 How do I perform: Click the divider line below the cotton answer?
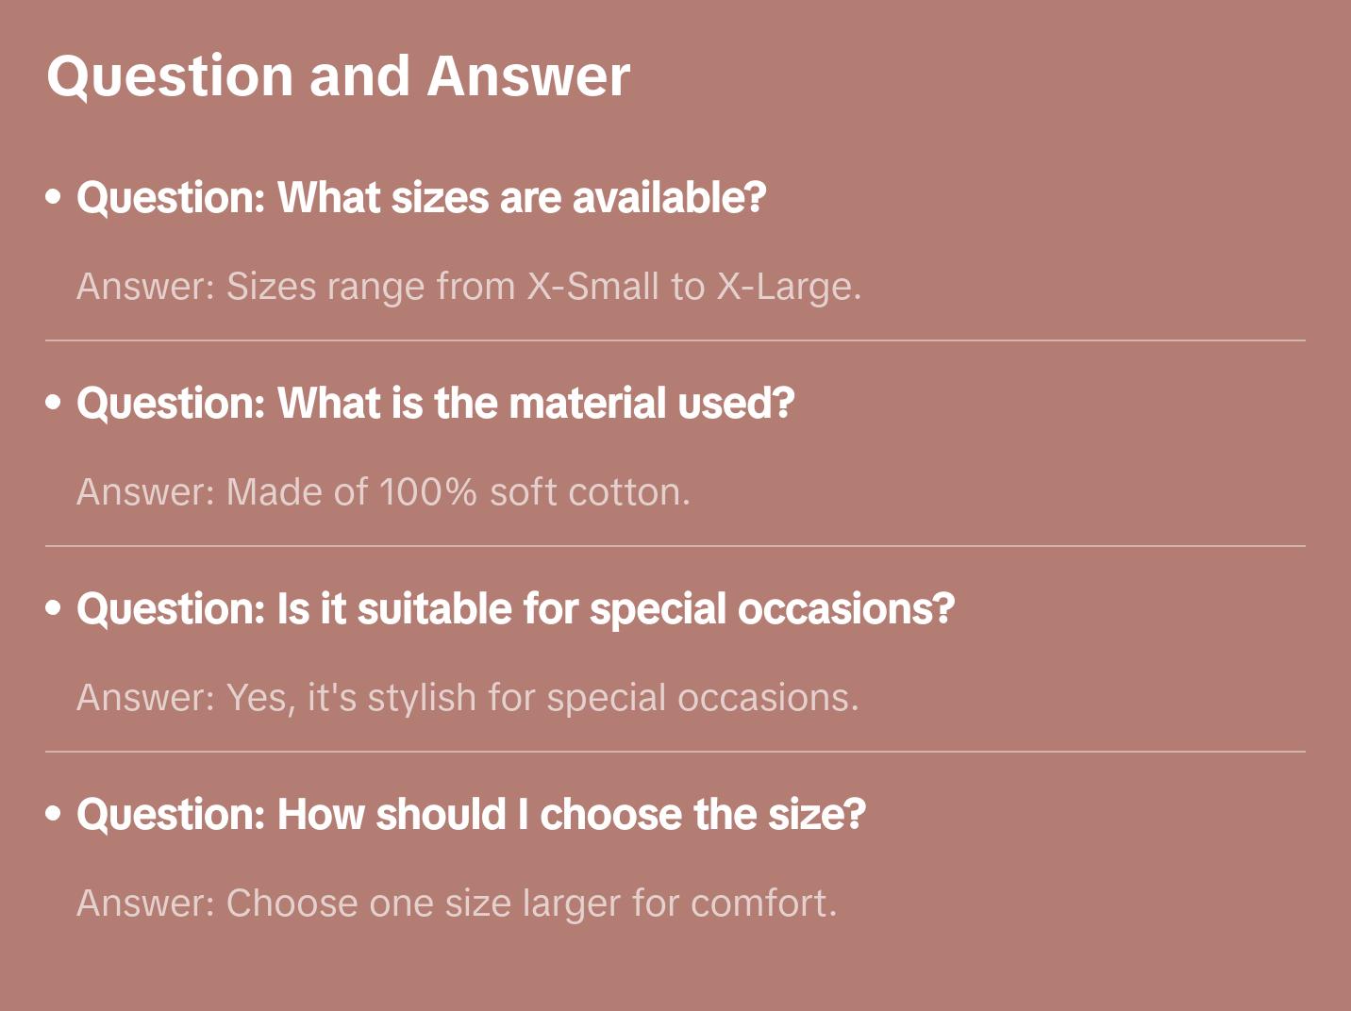click(x=675, y=546)
